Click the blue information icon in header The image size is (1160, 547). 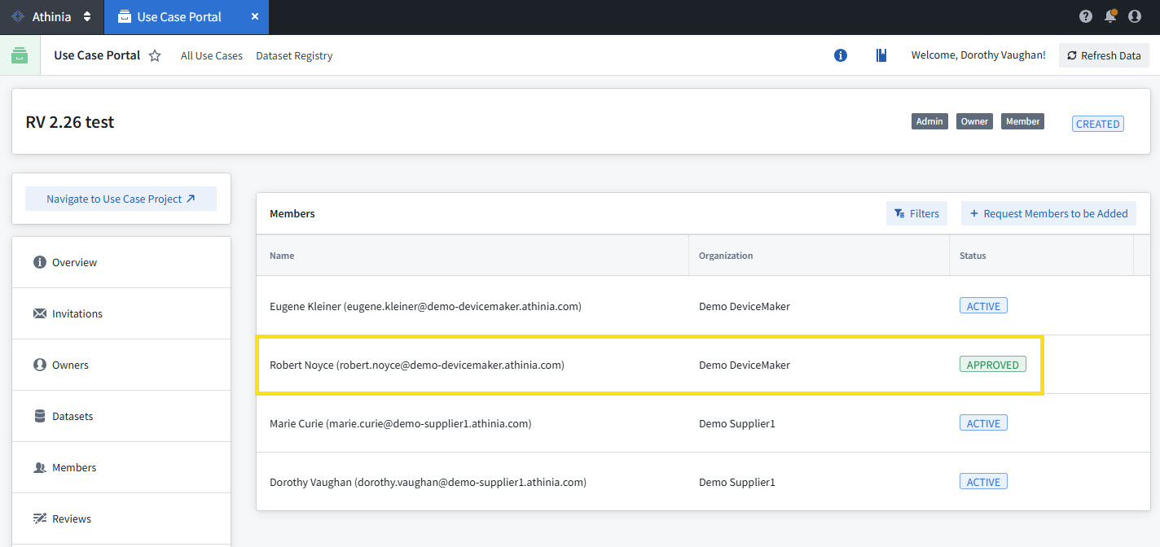pyautogui.click(x=841, y=55)
